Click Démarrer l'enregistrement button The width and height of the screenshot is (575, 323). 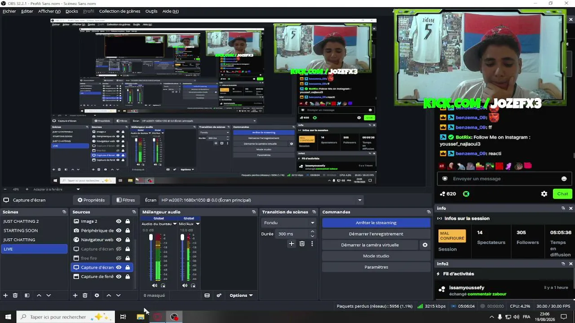(376, 234)
